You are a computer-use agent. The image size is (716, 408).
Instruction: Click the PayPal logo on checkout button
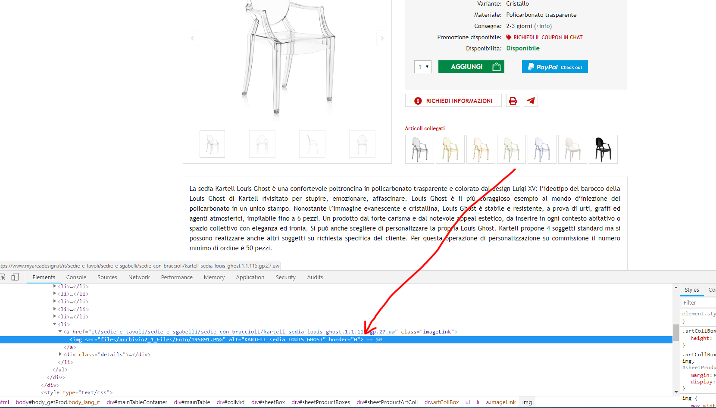(x=544, y=67)
